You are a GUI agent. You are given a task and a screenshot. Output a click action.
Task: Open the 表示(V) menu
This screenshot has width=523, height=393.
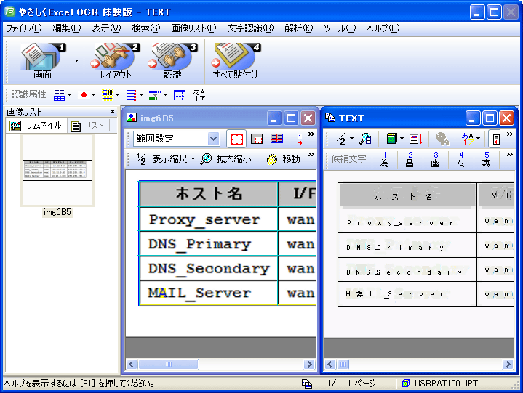click(x=106, y=28)
